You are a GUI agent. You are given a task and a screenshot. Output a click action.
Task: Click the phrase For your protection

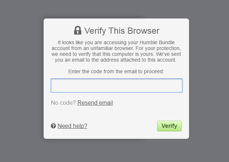coord(158,48)
